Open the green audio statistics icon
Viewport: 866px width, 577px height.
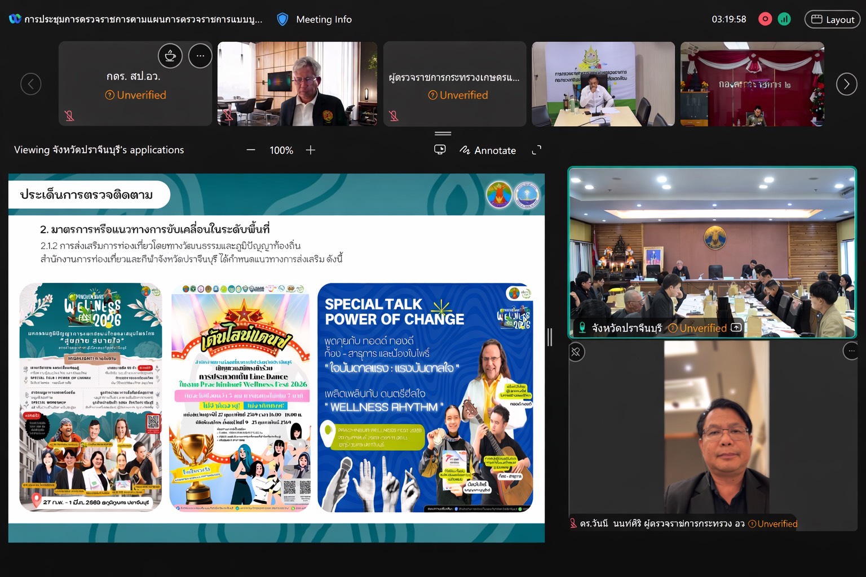pos(784,19)
